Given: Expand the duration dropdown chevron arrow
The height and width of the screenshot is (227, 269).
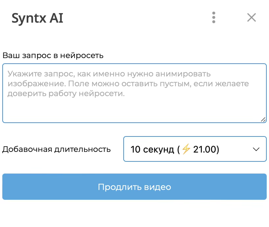Looking at the screenshot, I should 256,149.
